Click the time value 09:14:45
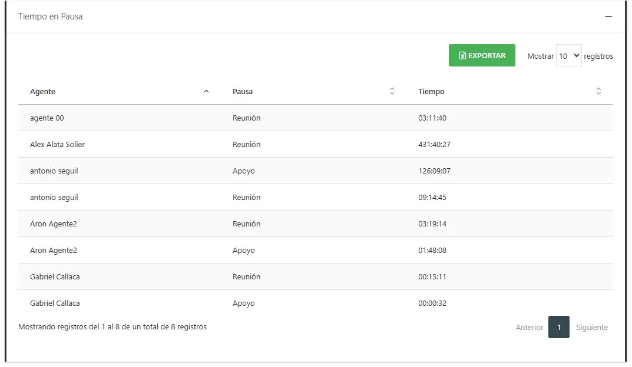This screenshot has width=632, height=367. [x=432, y=198]
